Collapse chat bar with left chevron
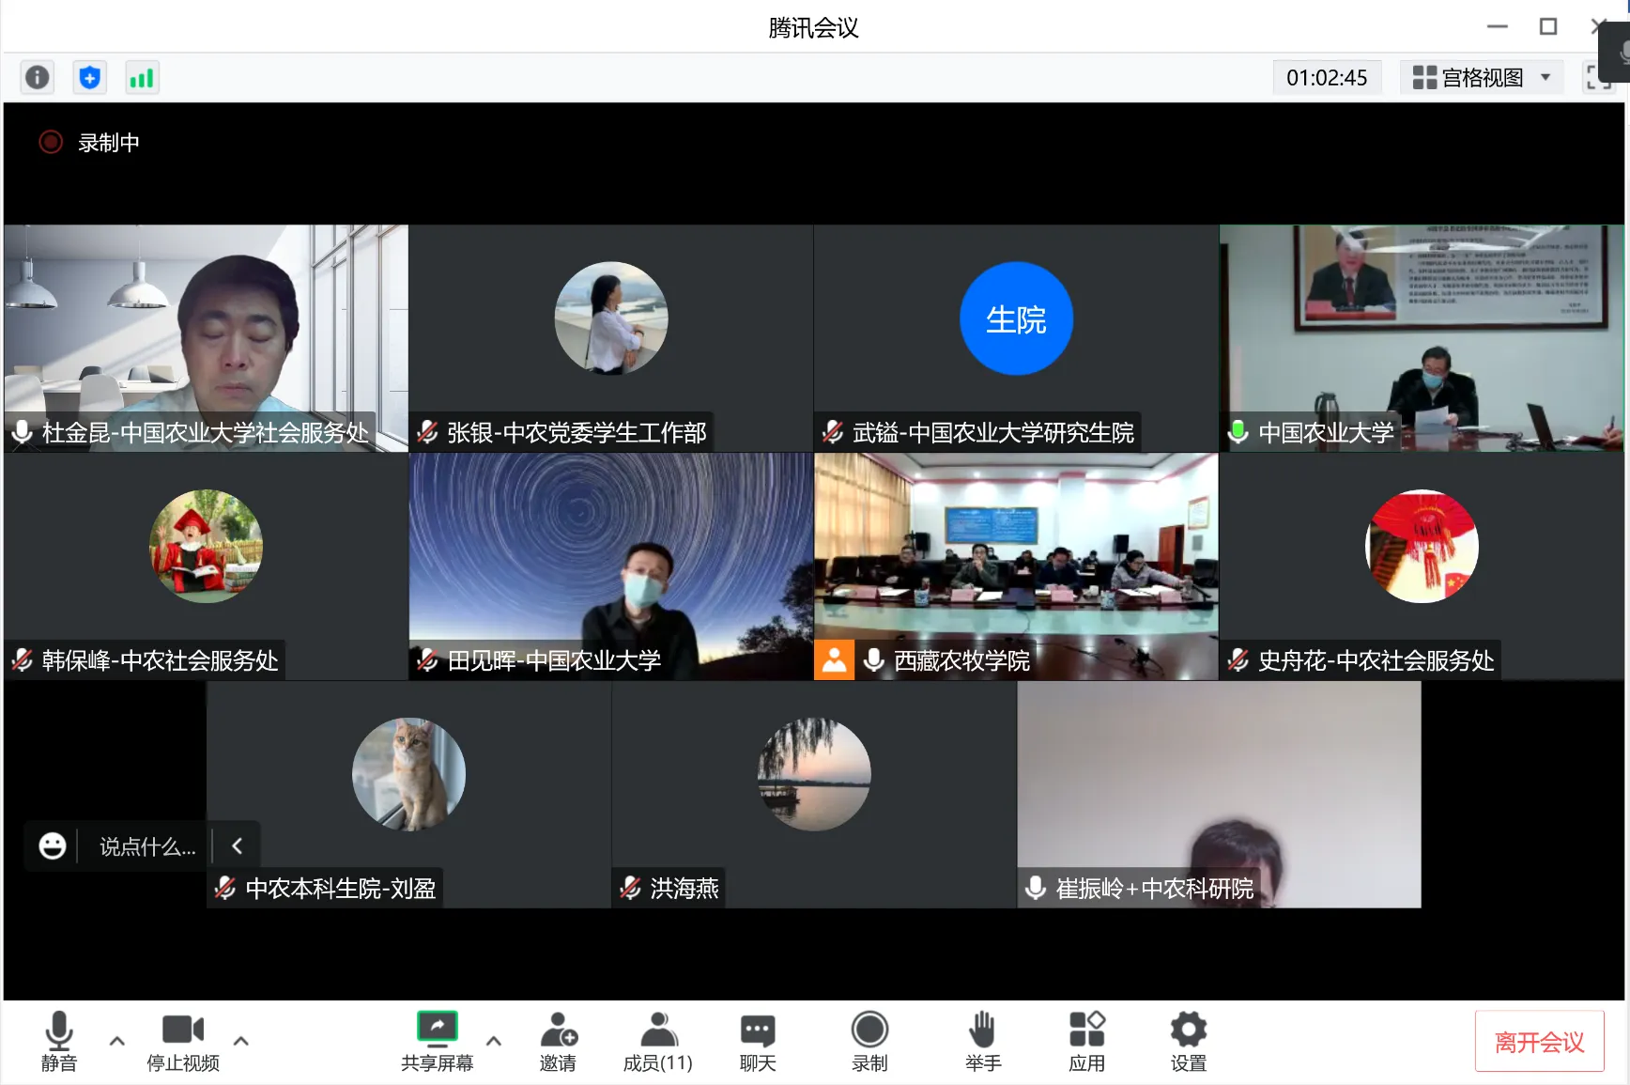 pyautogui.click(x=237, y=846)
